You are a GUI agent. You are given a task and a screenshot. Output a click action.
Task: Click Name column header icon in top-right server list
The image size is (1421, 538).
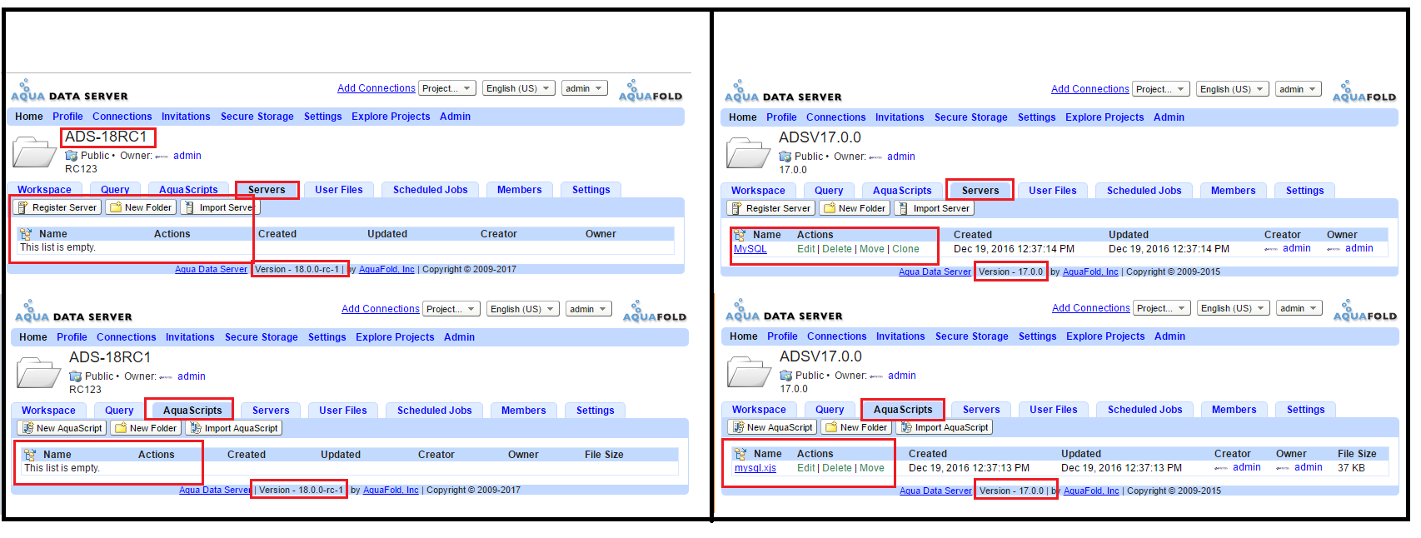coord(740,235)
